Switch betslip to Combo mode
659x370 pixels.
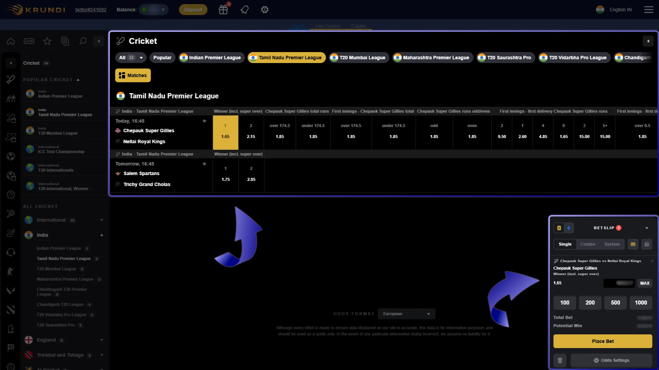(588, 244)
